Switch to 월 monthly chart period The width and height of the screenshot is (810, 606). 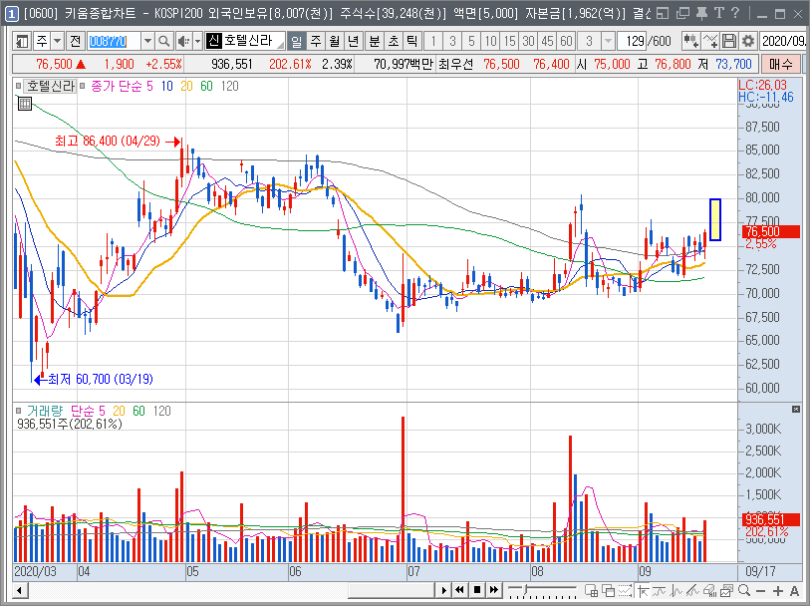[334, 40]
